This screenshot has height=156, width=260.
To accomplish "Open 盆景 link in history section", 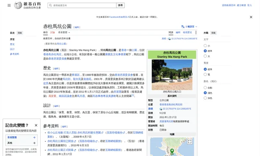I will point(46,83).
